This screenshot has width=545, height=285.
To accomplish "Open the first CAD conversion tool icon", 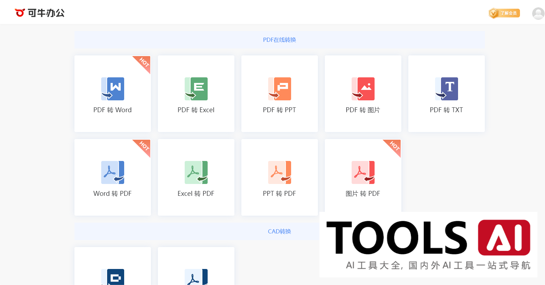I will coord(113,277).
